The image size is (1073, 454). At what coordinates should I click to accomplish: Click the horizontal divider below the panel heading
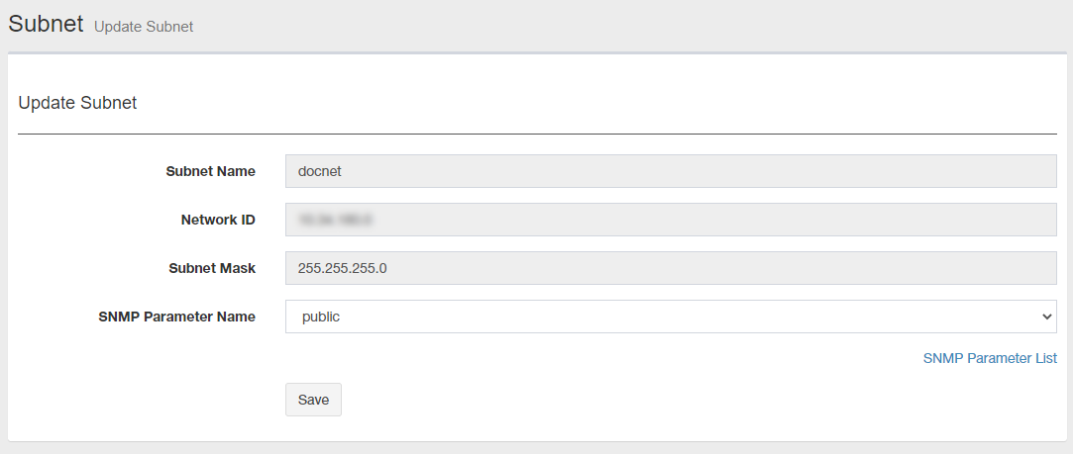(537, 134)
